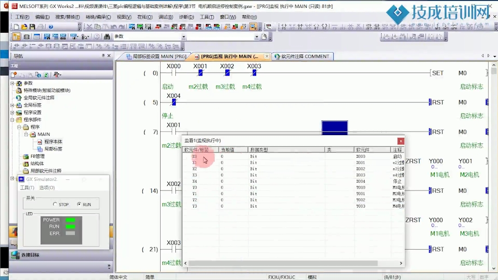Click the X000 start contact in ladder
This screenshot has width=498, height=280.
[x=174, y=73]
